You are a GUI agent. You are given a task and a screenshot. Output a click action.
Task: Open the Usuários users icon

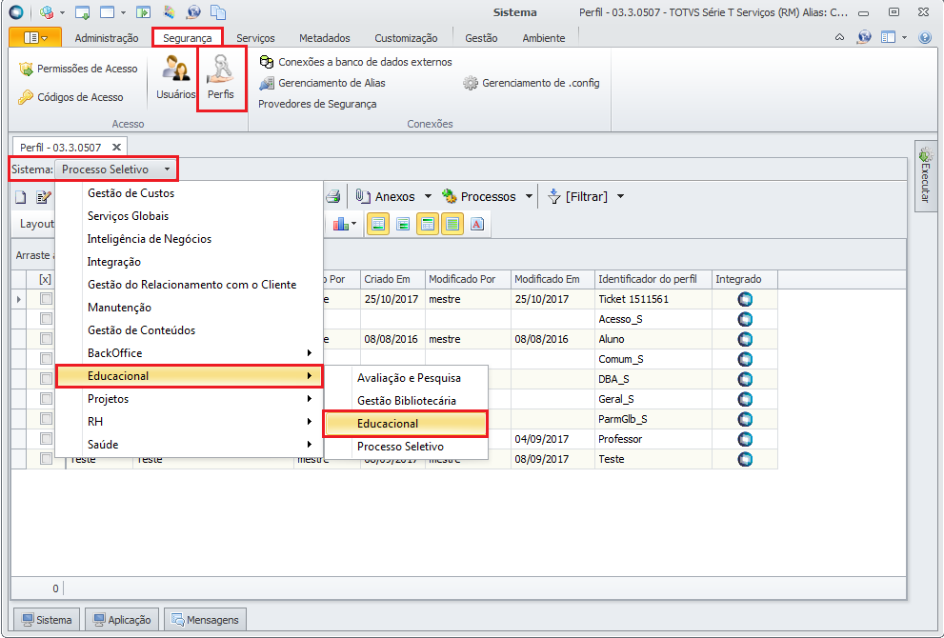tap(176, 78)
